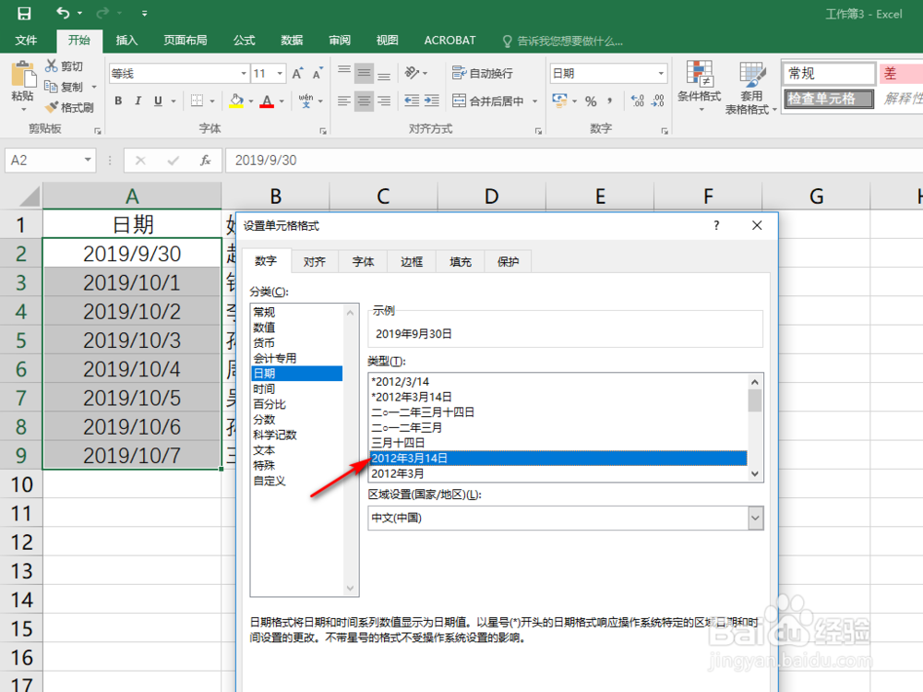The image size is (923, 692).
Task: Click the Paste clipboard icon
Action: (23, 76)
